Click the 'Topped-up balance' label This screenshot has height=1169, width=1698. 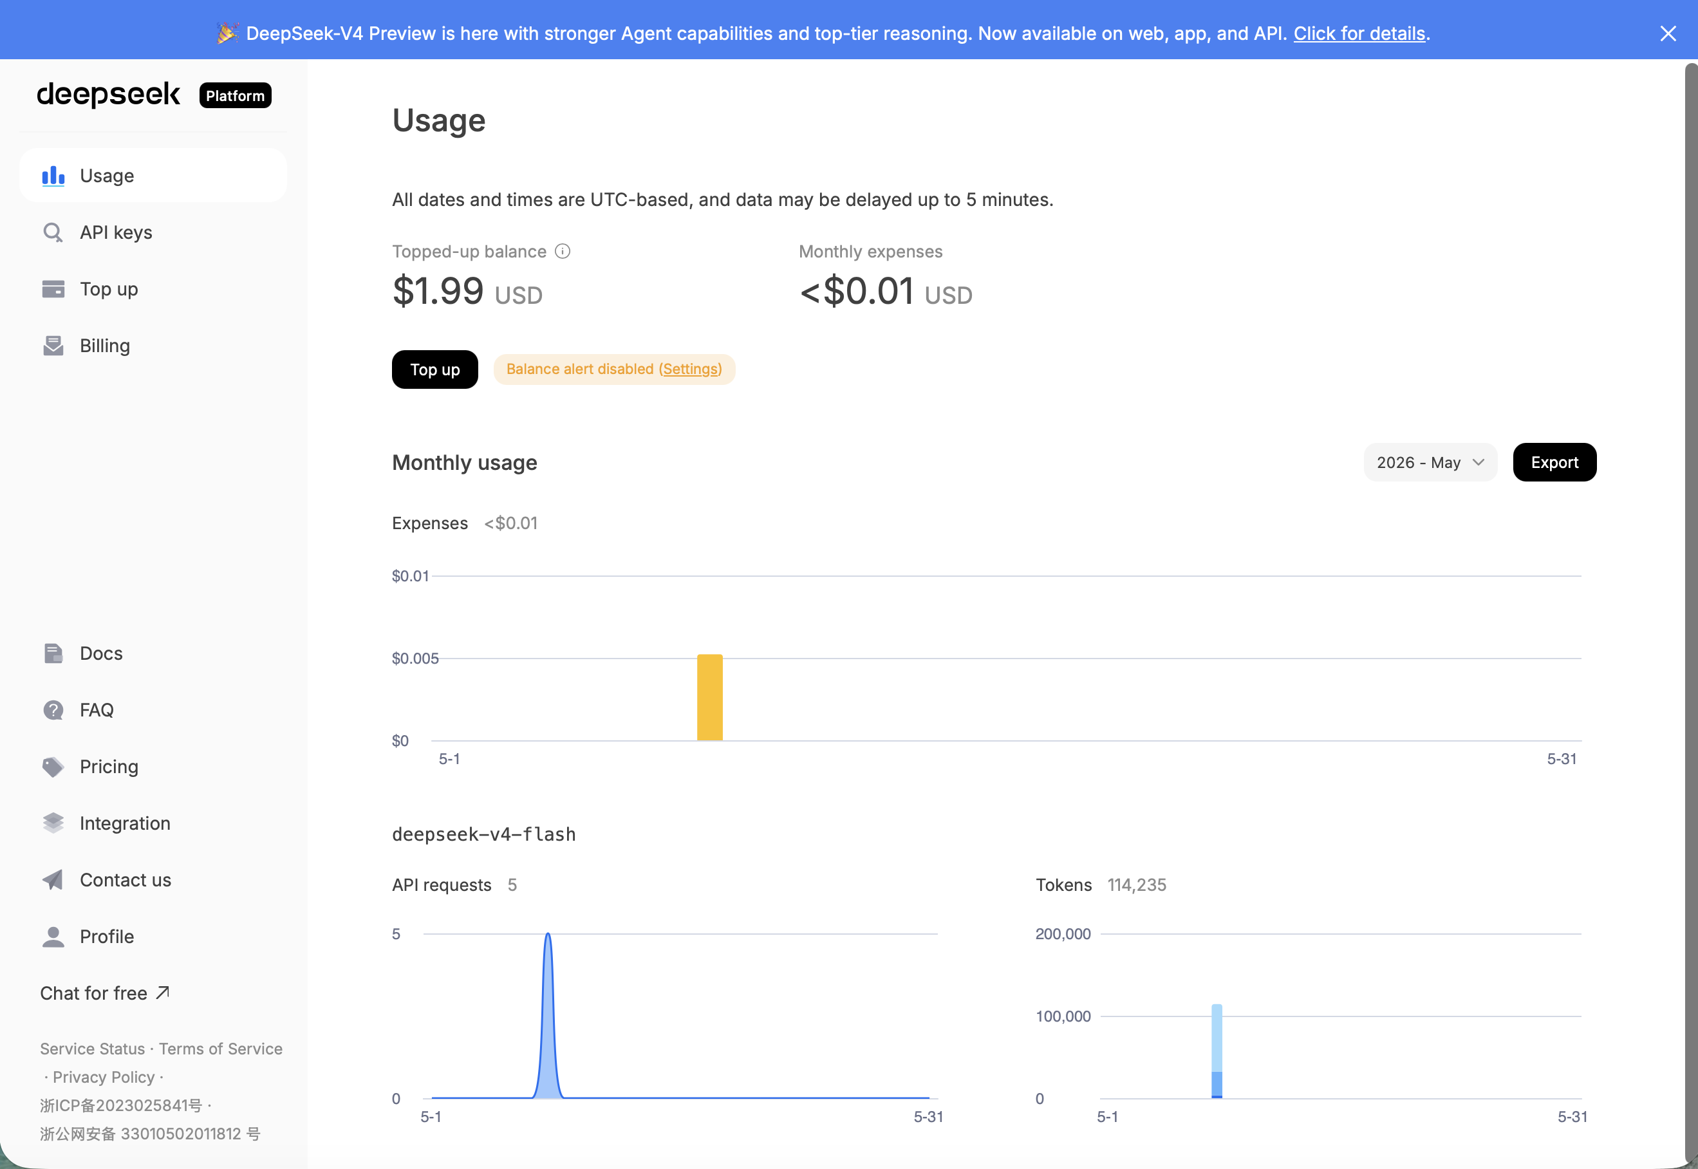click(469, 251)
